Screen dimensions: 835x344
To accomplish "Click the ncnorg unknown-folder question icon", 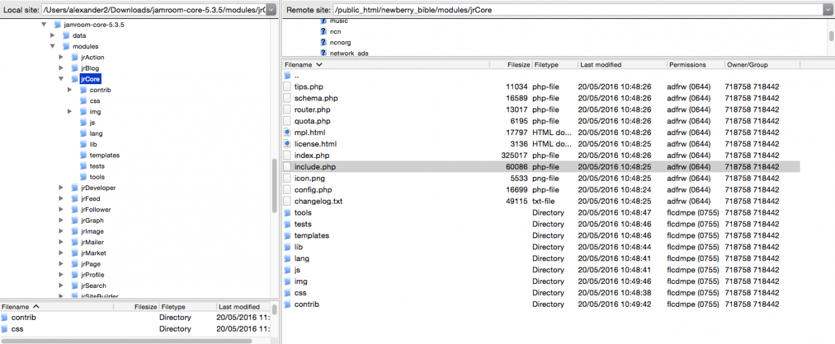I will coord(323,42).
